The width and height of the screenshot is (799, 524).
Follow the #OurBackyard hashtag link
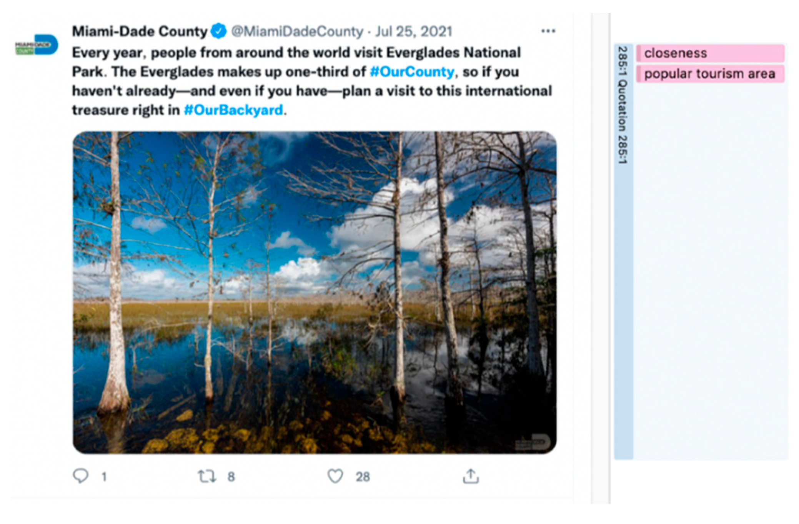coord(233,110)
